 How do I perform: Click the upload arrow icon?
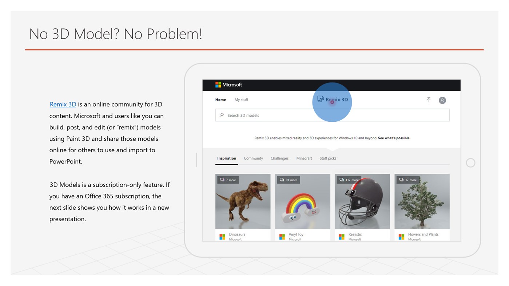click(x=429, y=100)
